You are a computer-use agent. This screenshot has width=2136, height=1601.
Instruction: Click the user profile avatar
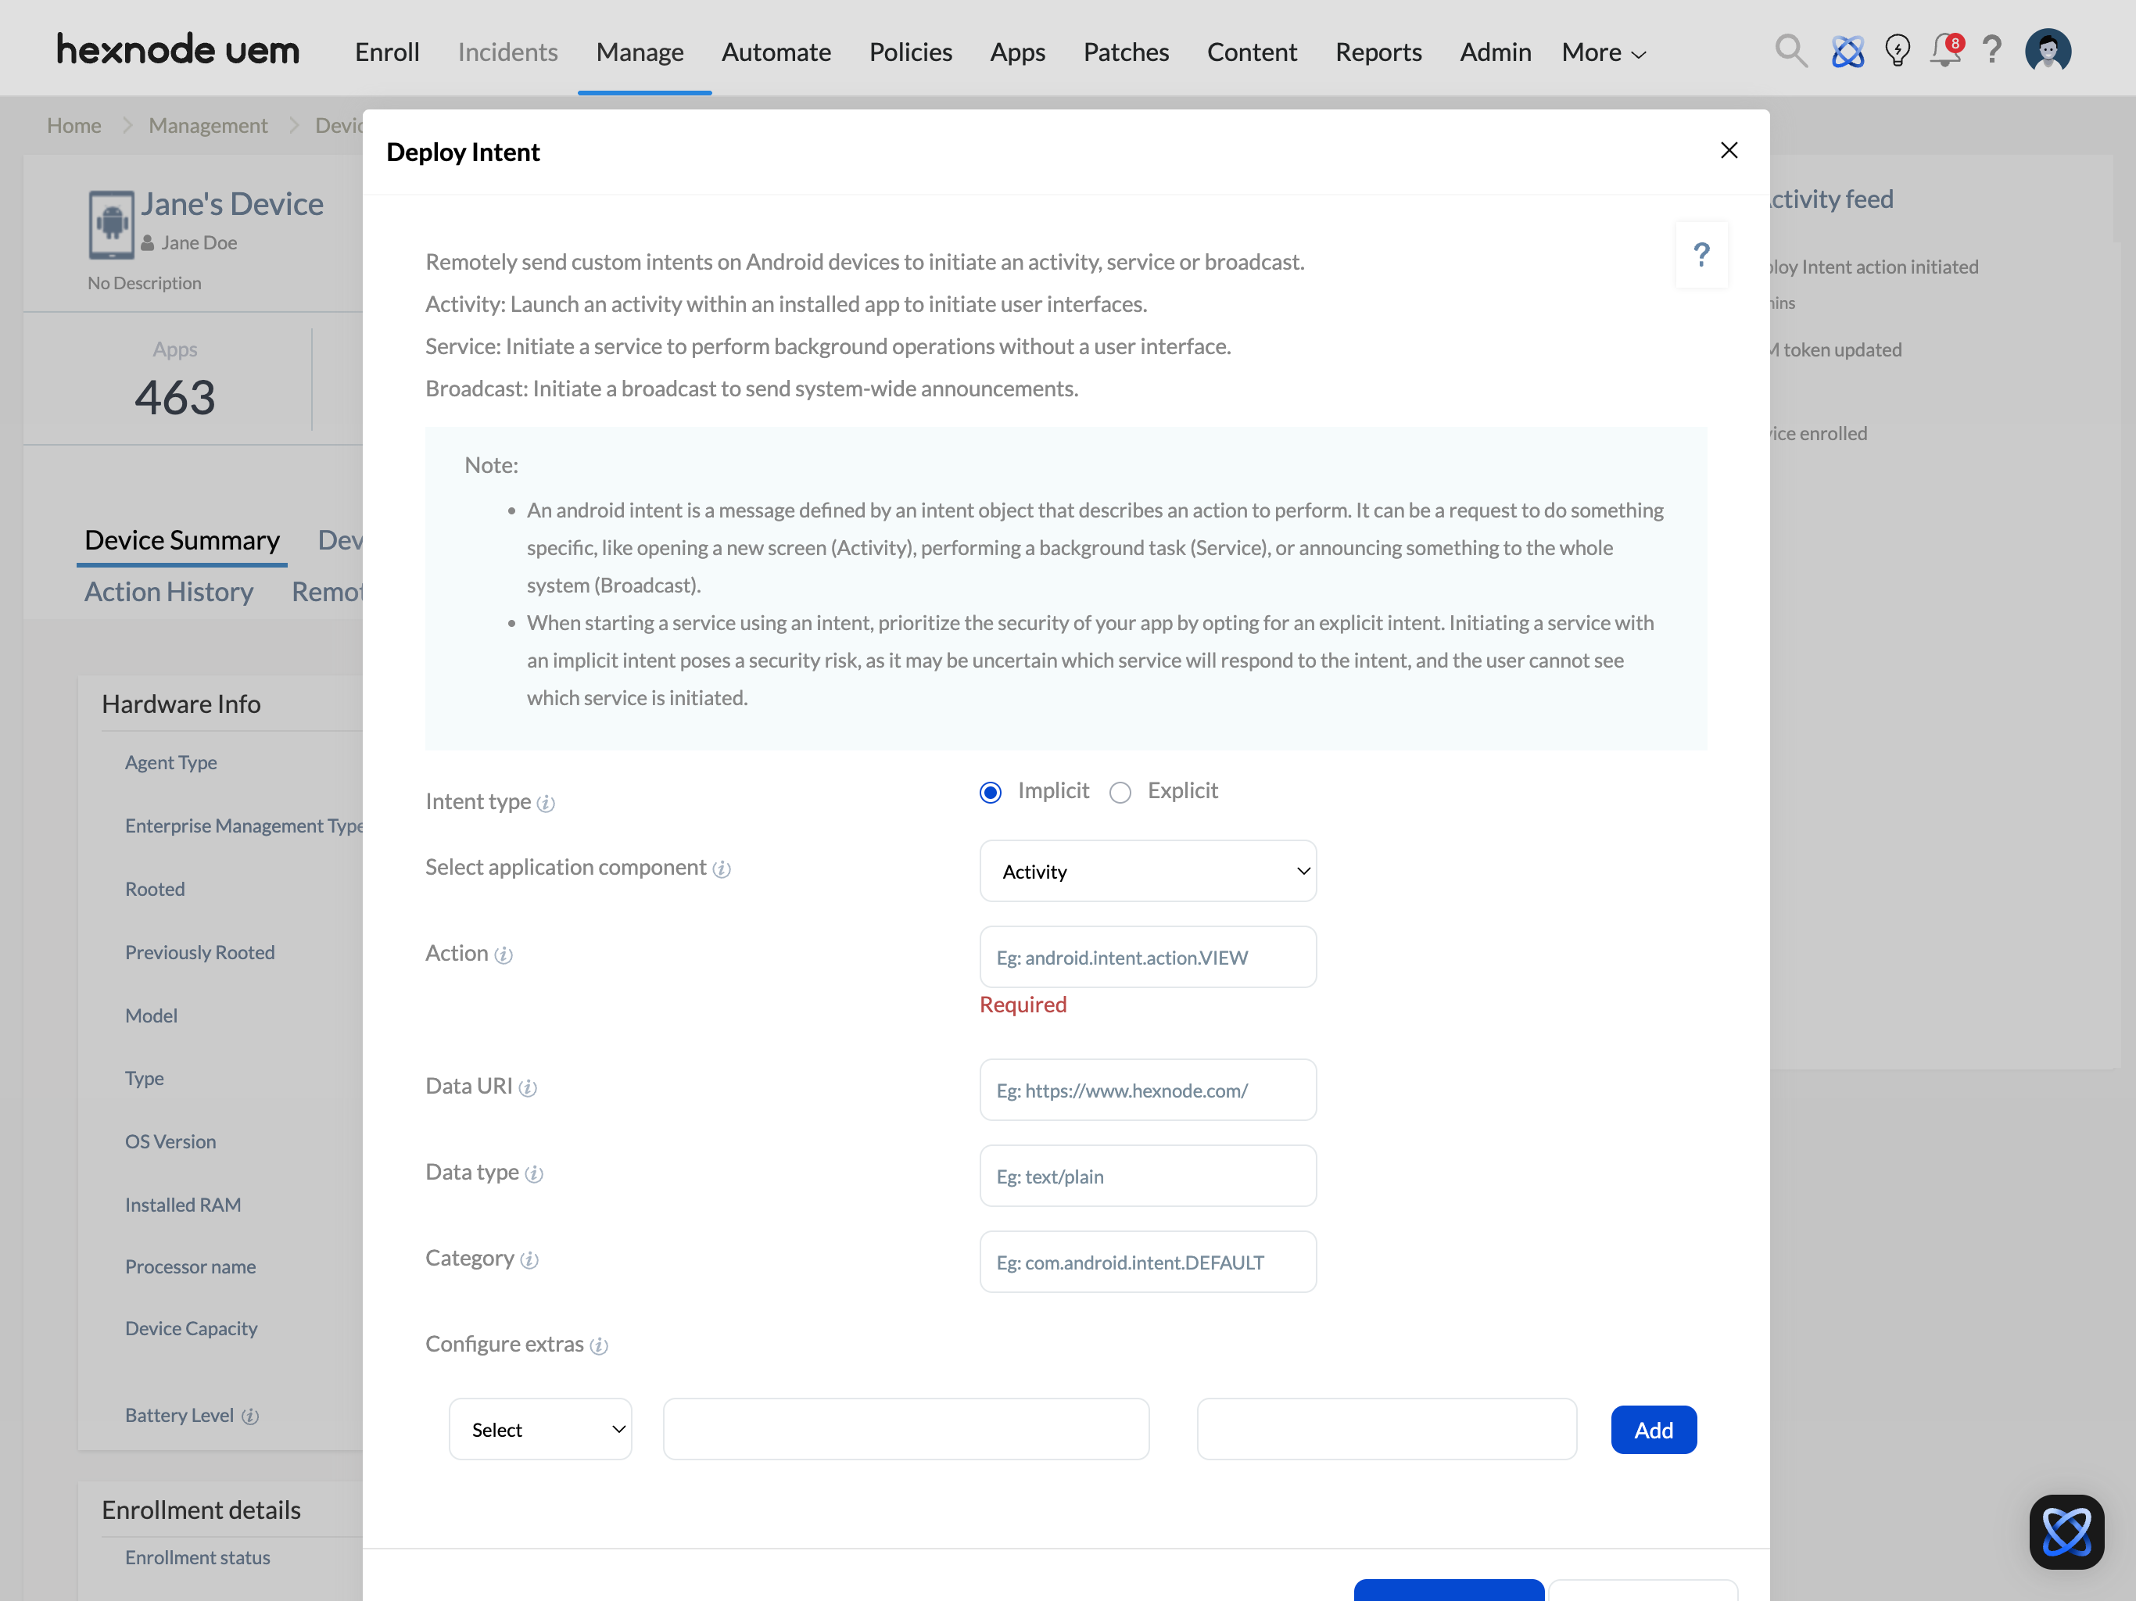(2047, 50)
